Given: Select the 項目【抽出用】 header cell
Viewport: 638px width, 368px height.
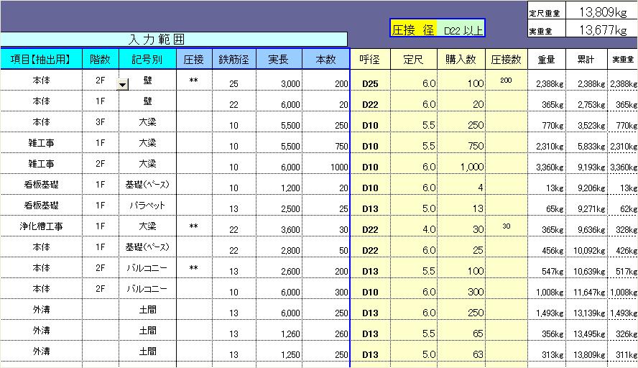Looking at the screenshot, I should coord(41,60).
